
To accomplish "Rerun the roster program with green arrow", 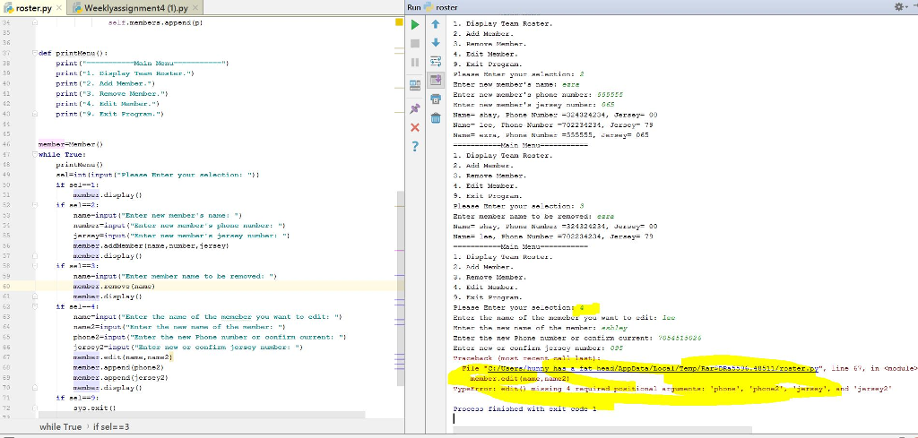I will 414,24.
